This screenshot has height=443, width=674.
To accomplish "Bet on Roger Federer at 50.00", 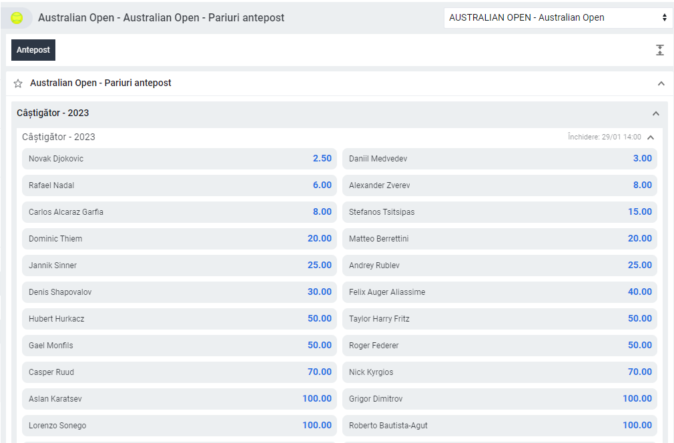I will pyautogui.click(x=499, y=345).
